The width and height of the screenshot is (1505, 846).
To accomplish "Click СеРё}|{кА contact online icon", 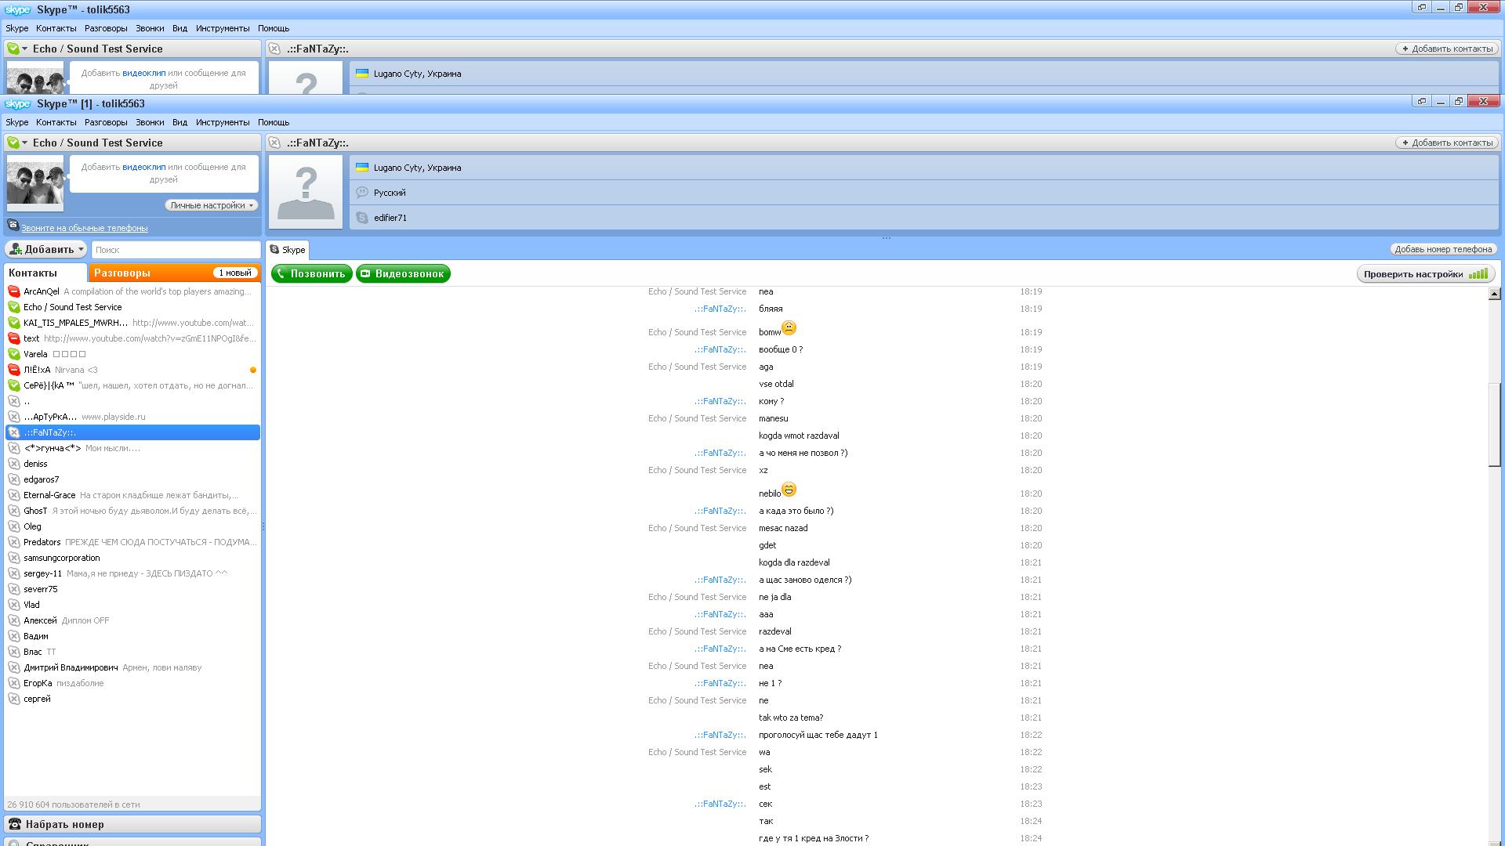I will pos(14,385).
